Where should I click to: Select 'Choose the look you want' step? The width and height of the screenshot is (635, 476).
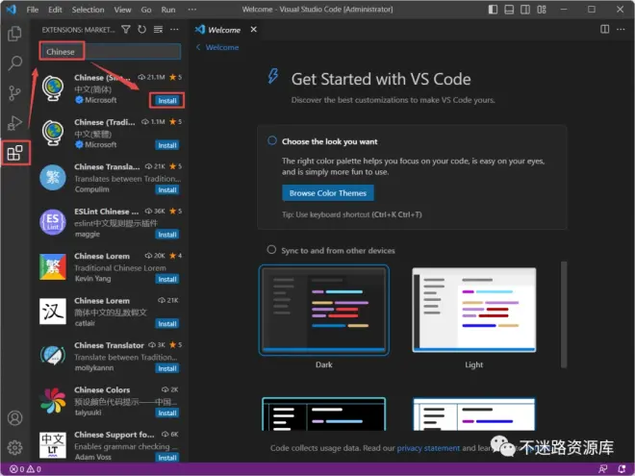pos(330,141)
